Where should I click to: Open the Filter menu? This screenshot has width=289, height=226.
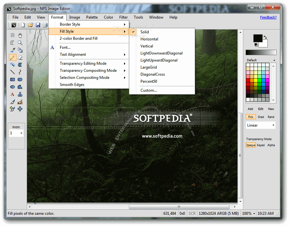123,17
